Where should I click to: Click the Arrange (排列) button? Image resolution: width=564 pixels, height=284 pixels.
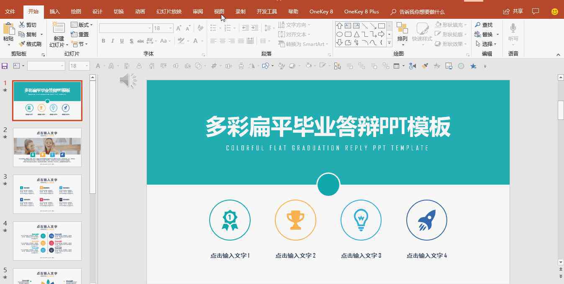click(x=402, y=33)
